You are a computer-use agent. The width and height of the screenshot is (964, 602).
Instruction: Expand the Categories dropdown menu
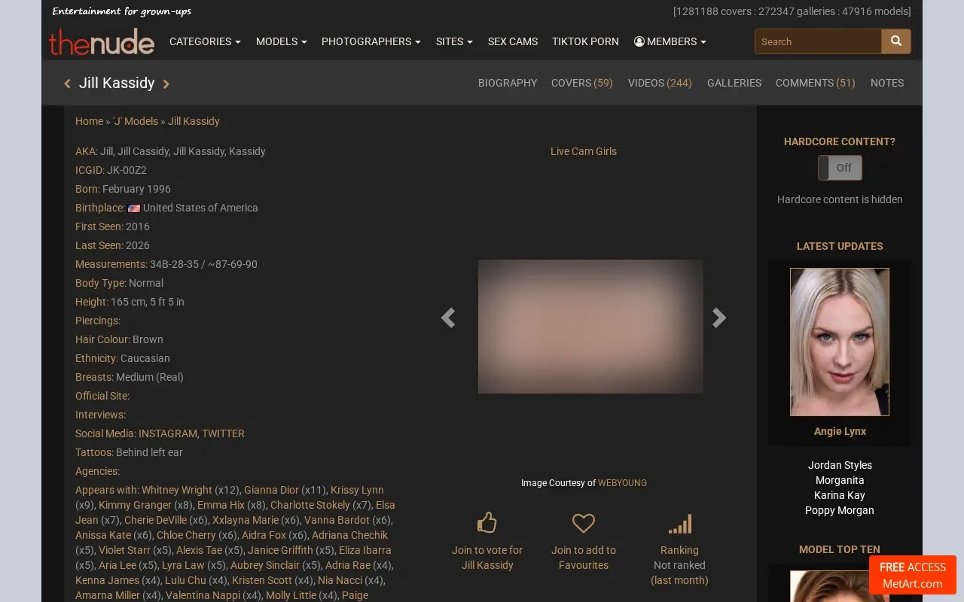[205, 41]
